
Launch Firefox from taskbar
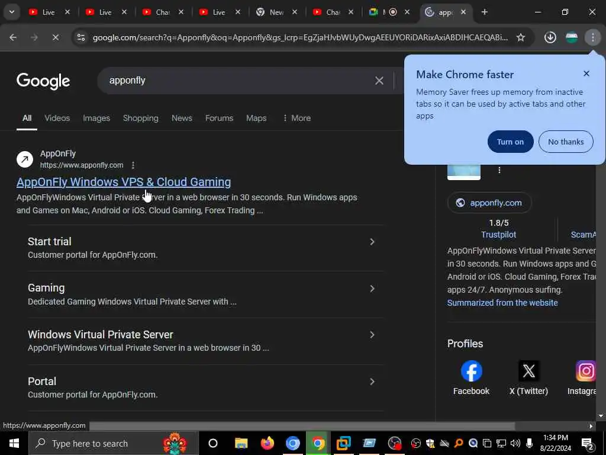pyautogui.click(x=267, y=443)
